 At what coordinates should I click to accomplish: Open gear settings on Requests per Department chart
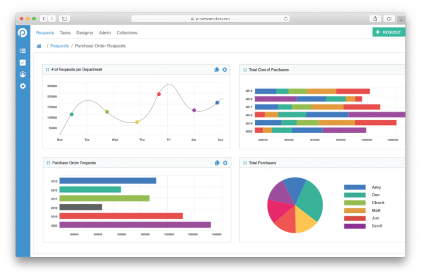(225, 70)
